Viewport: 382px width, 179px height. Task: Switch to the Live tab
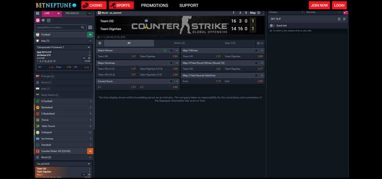[x=52, y=13]
